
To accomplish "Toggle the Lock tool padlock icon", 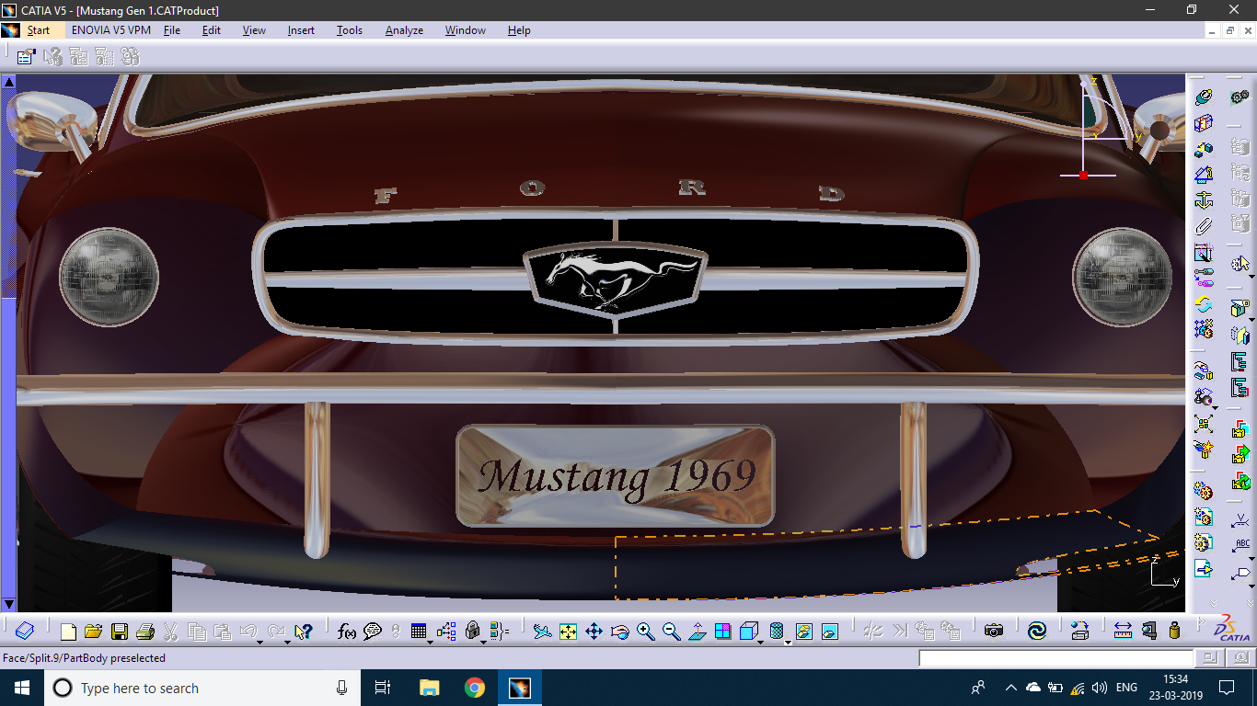I will [472, 632].
